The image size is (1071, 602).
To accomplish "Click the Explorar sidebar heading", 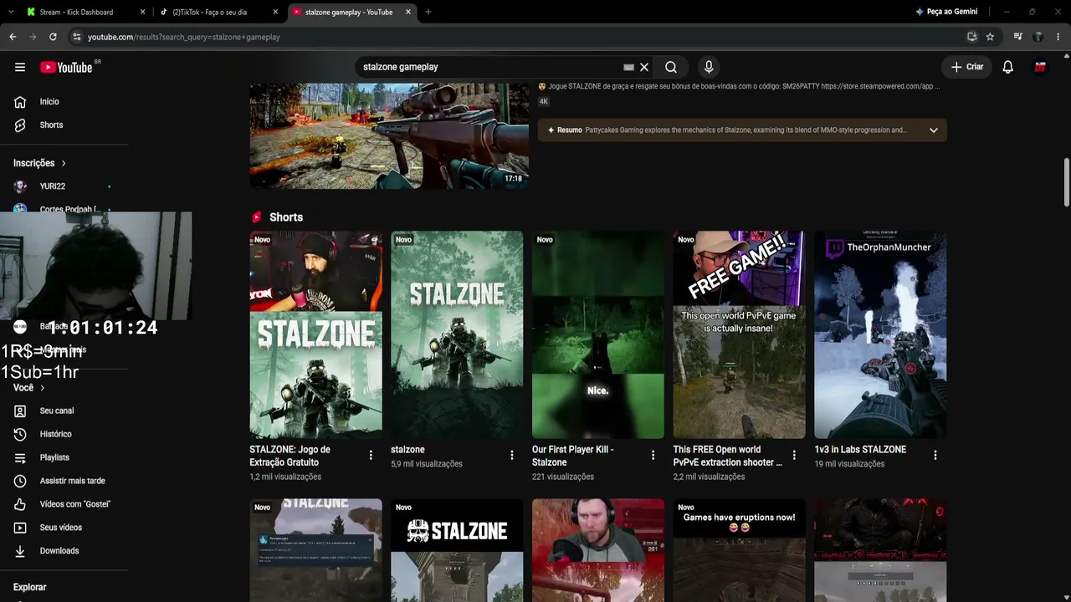I will [30, 587].
